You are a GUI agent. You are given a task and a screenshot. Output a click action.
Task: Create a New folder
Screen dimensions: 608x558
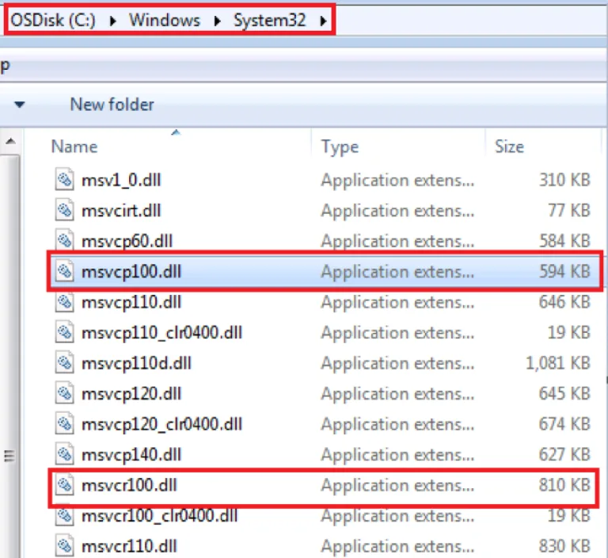click(x=112, y=105)
